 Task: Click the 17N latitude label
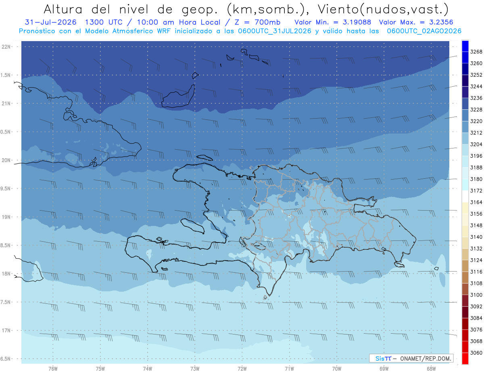pyautogui.click(x=7, y=331)
